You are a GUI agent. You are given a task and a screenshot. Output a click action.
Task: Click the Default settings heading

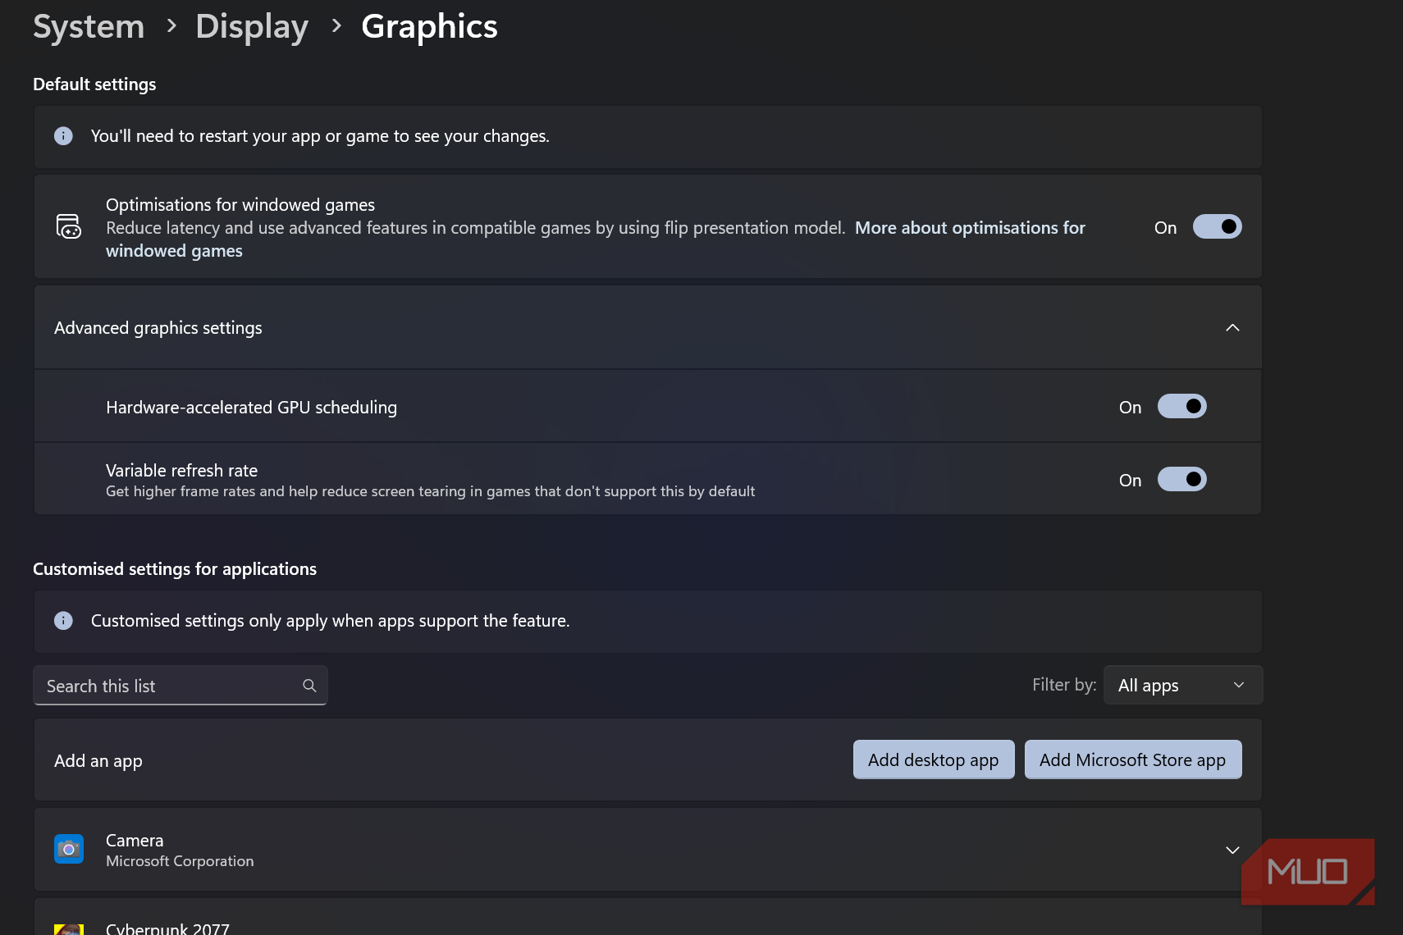click(94, 84)
